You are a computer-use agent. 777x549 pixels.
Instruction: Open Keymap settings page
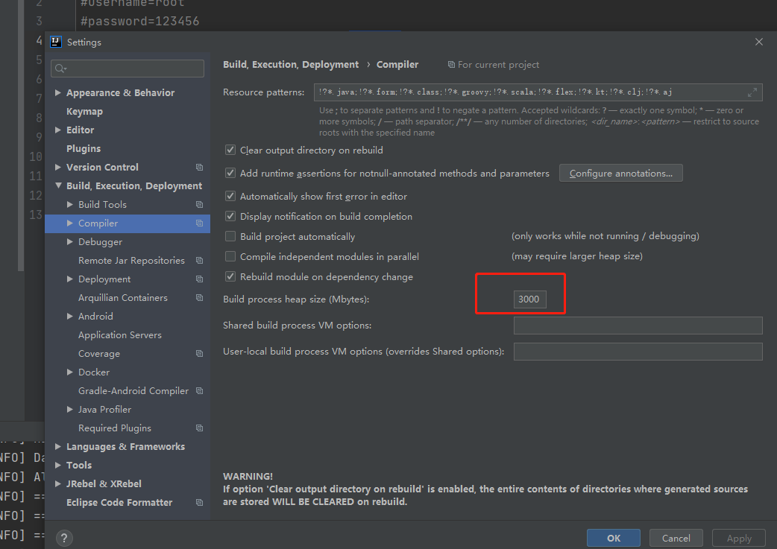coord(85,112)
